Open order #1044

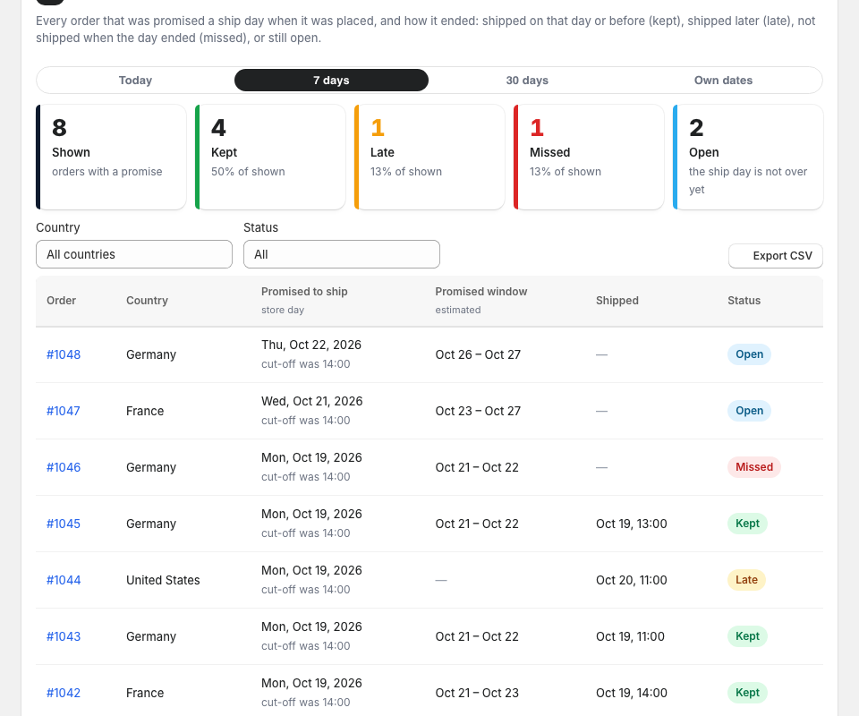pyautogui.click(x=64, y=580)
